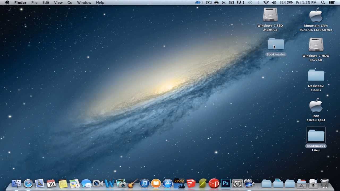This screenshot has width=340, height=191.
Task: Open GarageBand in the Dock
Action: [132, 183]
